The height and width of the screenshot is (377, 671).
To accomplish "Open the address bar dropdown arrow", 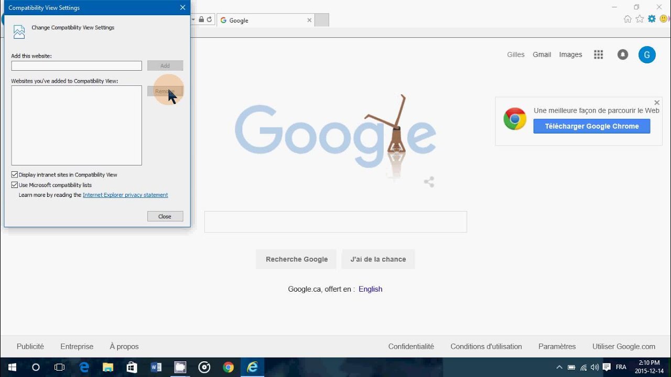I will click(x=193, y=20).
